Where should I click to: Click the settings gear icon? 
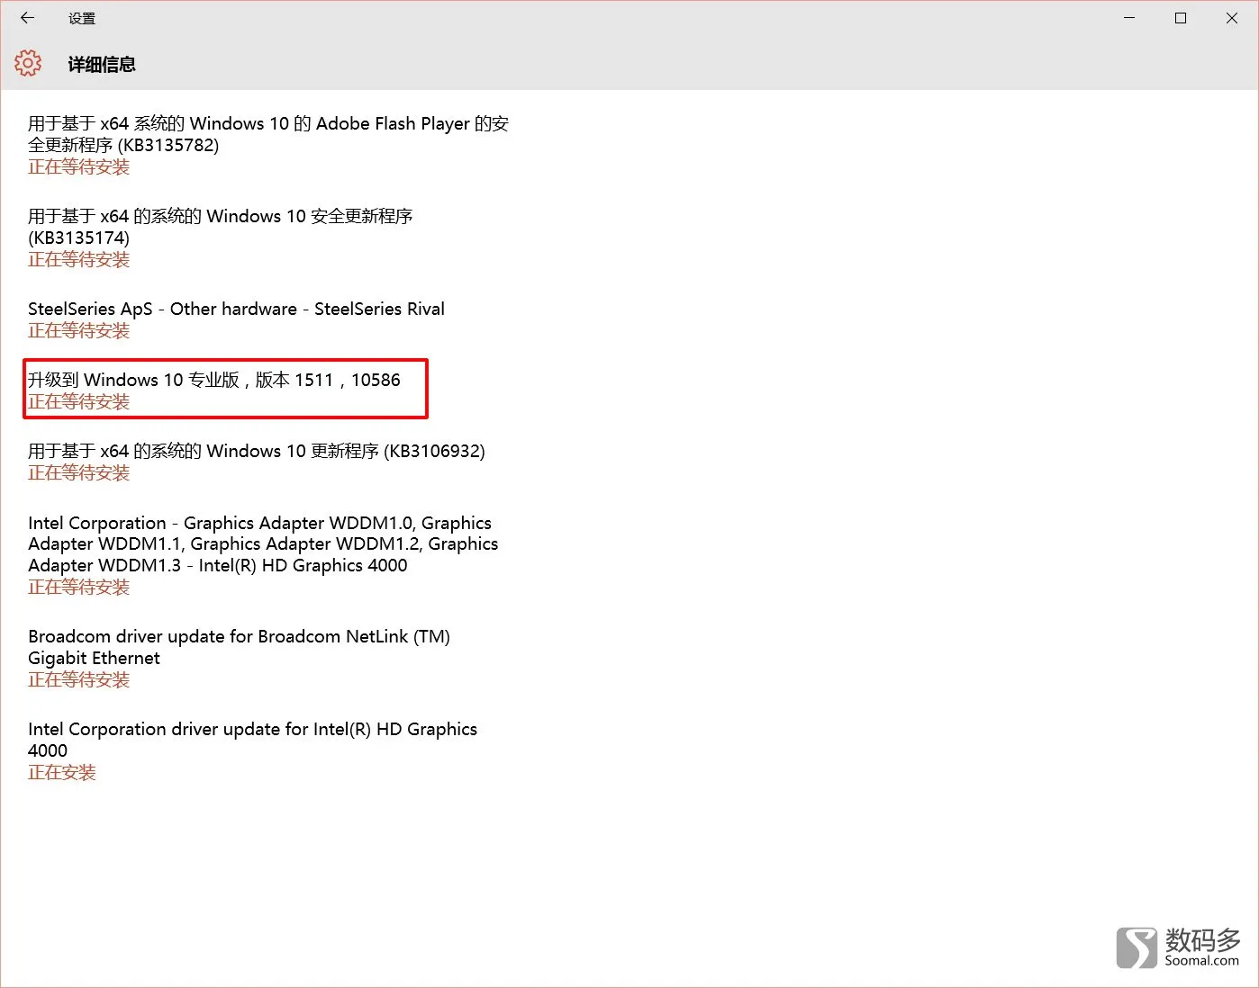click(x=28, y=63)
